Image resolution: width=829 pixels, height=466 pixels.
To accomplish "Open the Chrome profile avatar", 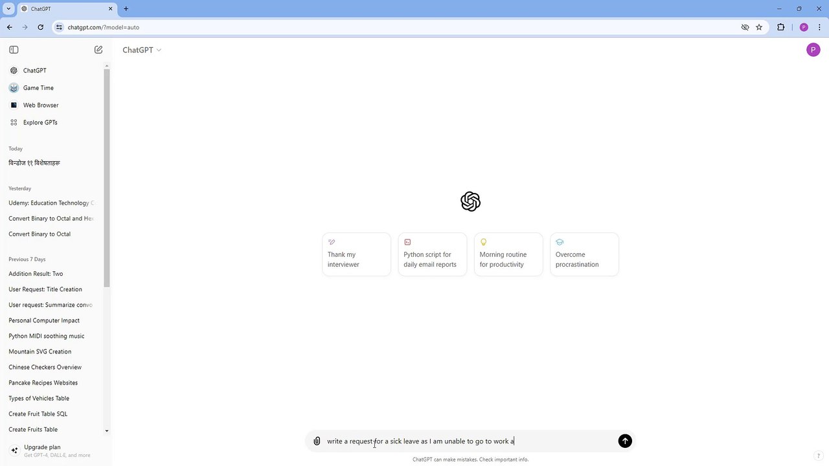I will point(804,27).
